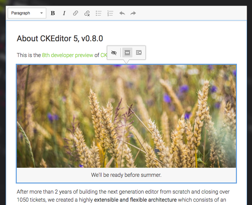Click the bold text 'extensible and flexible architecture'
The image size is (252, 205).
(135, 200)
